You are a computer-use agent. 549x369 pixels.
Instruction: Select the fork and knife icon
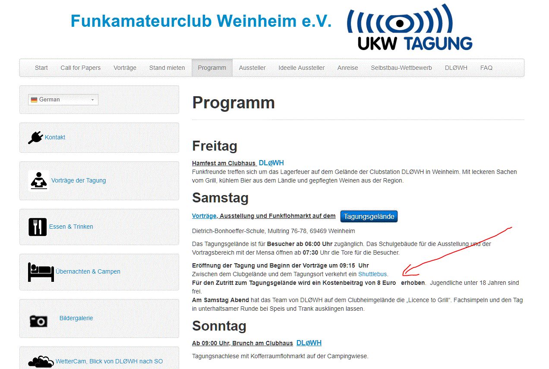tap(38, 227)
